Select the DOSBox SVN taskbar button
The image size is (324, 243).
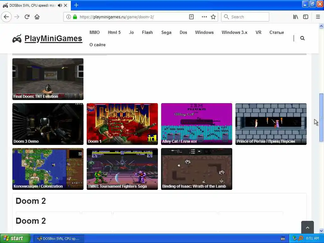[x=59, y=239]
